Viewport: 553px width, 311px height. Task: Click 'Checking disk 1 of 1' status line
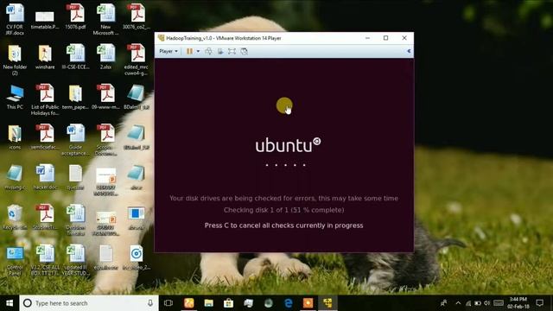coord(283,210)
